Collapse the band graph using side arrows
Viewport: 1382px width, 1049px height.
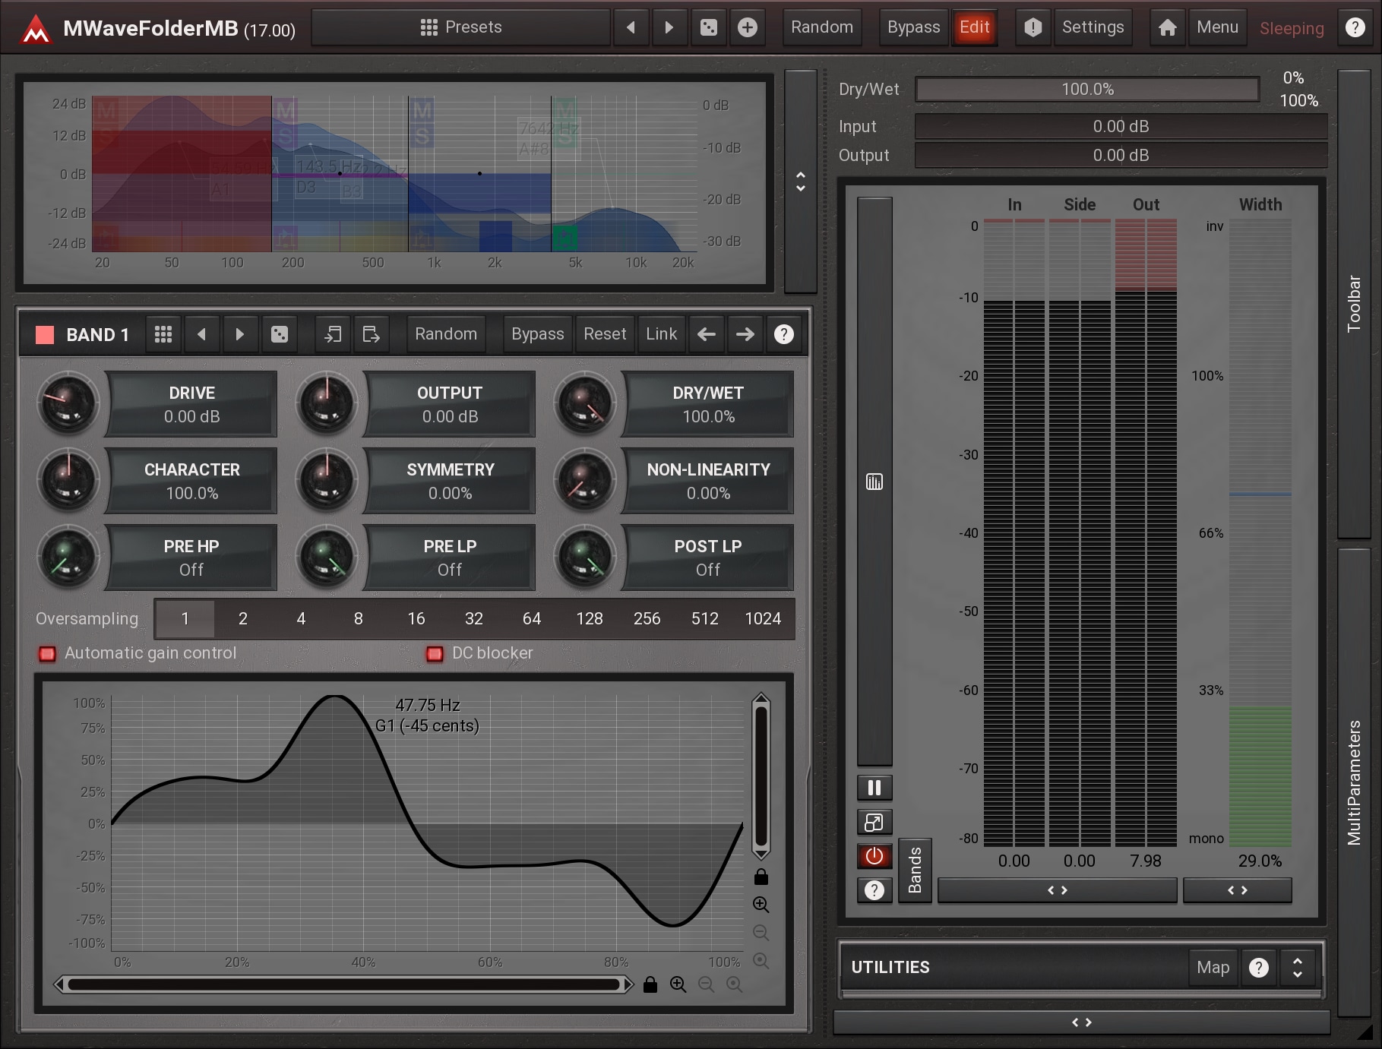(x=800, y=182)
